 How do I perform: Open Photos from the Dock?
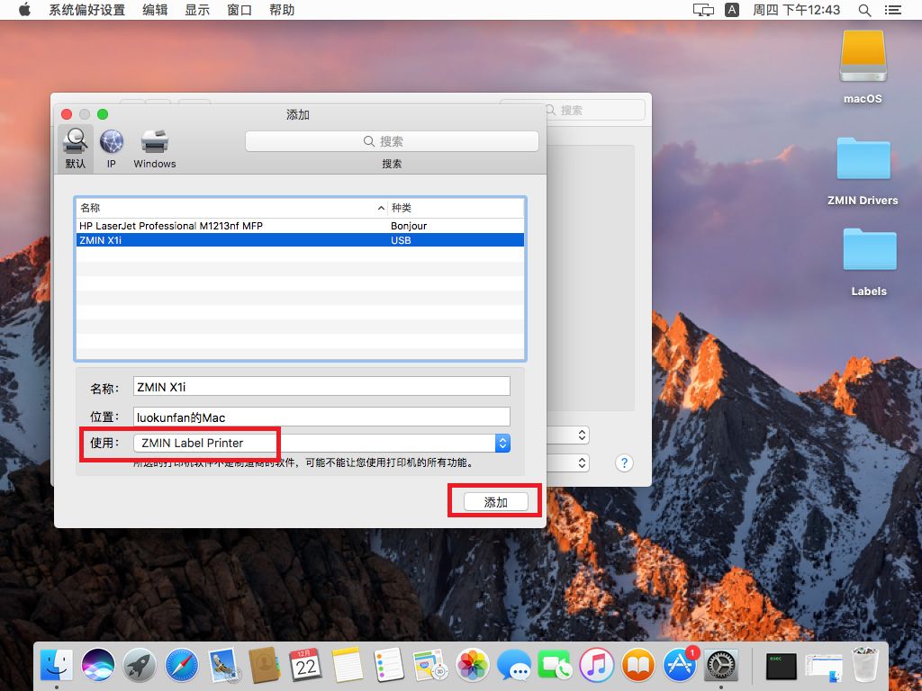pyautogui.click(x=472, y=666)
